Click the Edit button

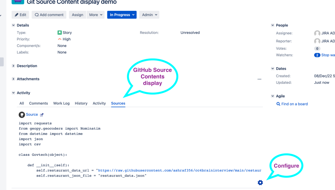coord(20,15)
